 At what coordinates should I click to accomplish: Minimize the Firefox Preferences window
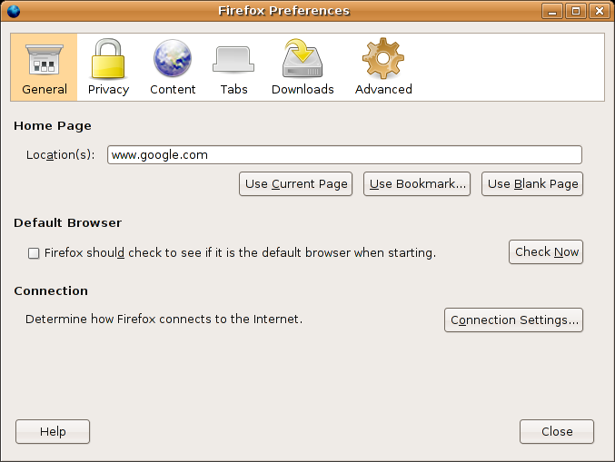coord(552,11)
